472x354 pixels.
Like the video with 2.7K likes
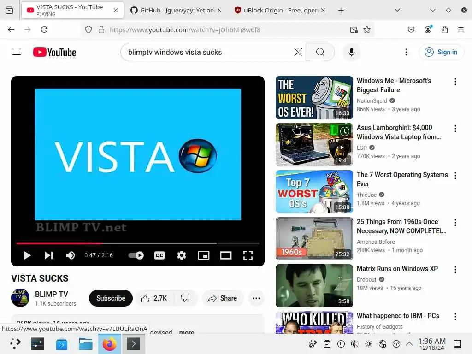click(x=154, y=298)
